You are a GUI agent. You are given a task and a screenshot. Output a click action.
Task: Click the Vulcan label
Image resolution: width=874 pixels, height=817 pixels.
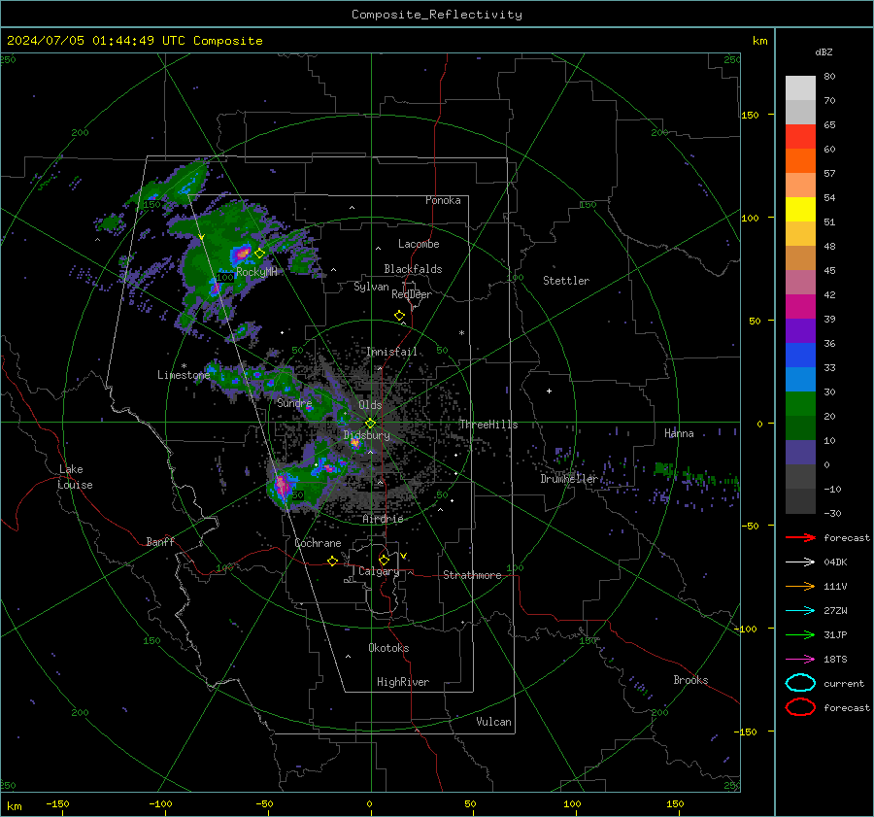[493, 722]
